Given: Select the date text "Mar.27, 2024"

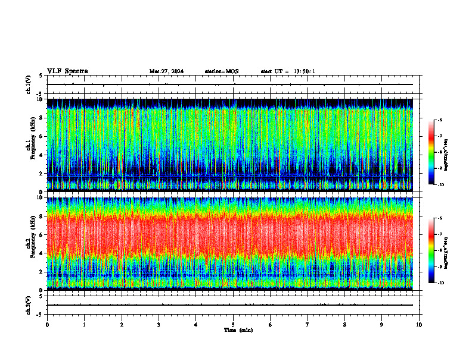Looking at the screenshot, I should click(166, 71).
